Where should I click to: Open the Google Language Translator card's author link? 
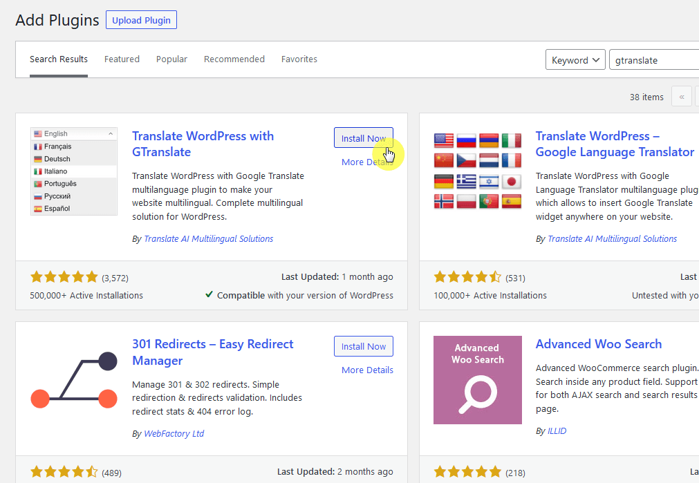click(x=612, y=239)
